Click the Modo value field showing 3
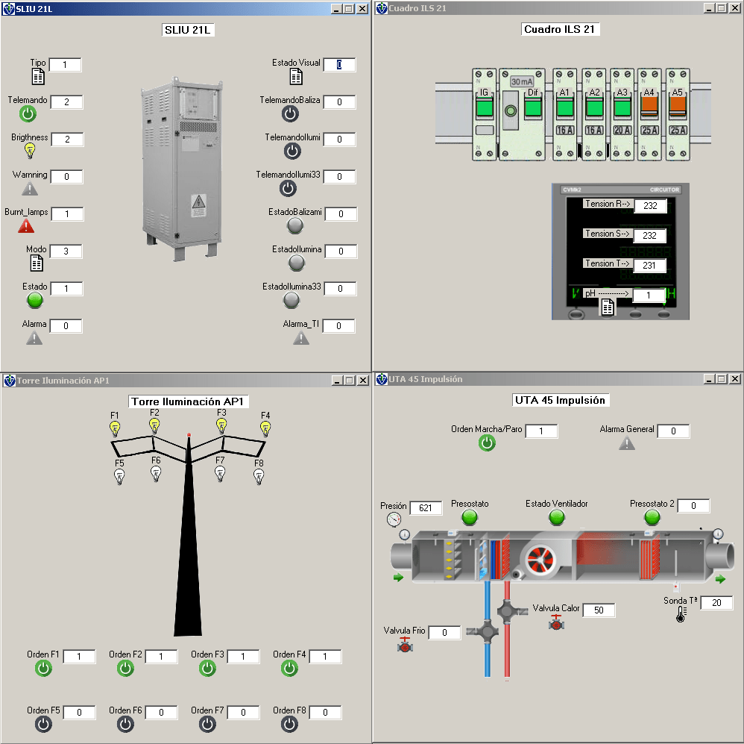The height and width of the screenshot is (744, 744). pyautogui.click(x=66, y=251)
